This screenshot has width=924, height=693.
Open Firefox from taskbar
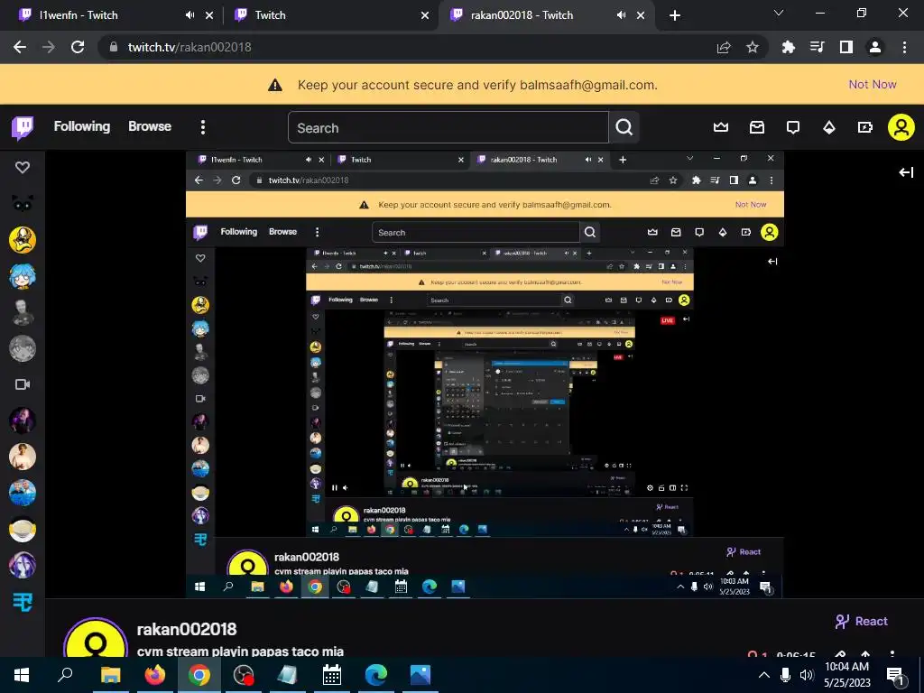(155, 675)
